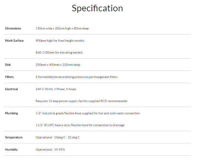Image resolution: width=197 pixels, height=165 pixels.
Task: Click the Operational 10deg C temperature range
Action: [x=58, y=137]
